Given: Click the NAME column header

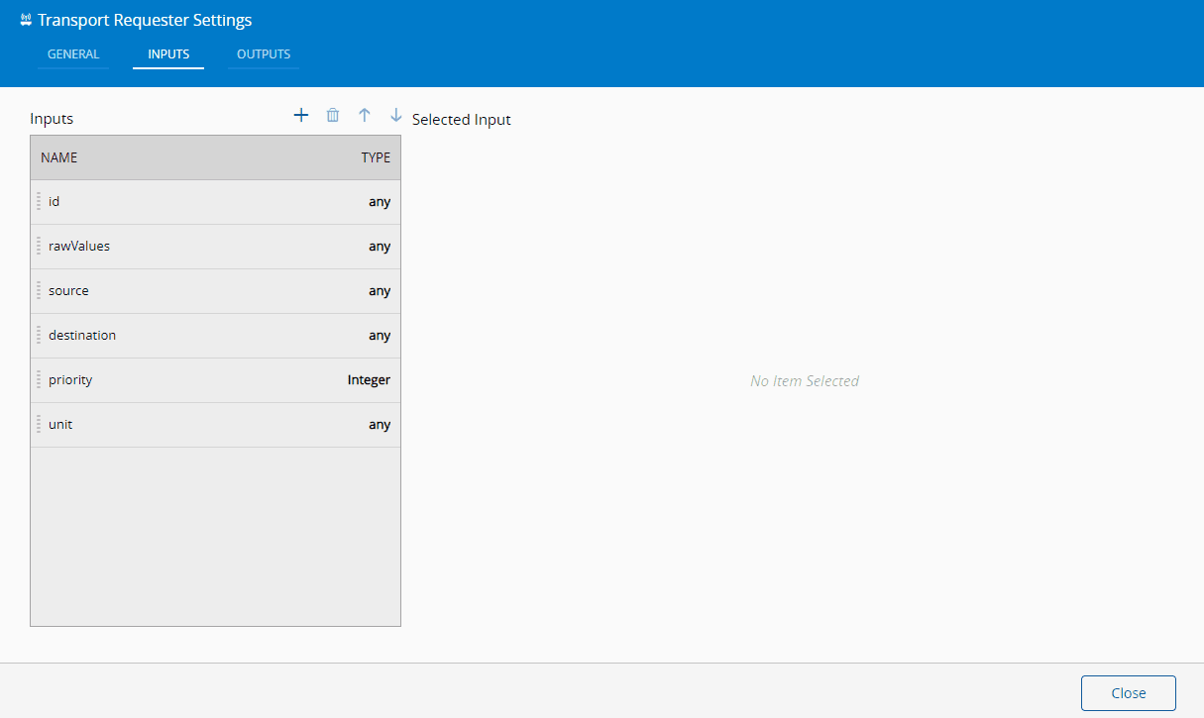Looking at the screenshot, I should pyautogui.click(x=58, y=157).
